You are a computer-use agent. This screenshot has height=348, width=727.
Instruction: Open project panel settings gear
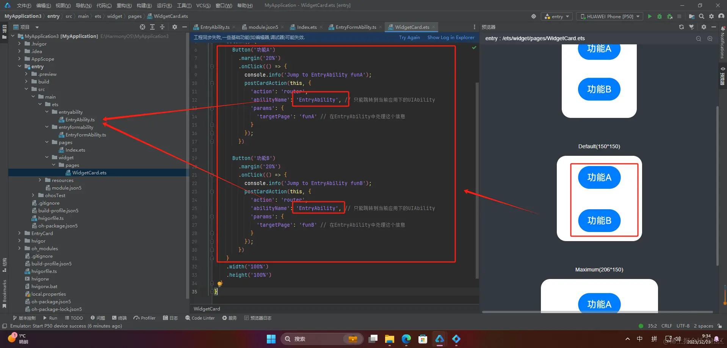click(175, 27)
